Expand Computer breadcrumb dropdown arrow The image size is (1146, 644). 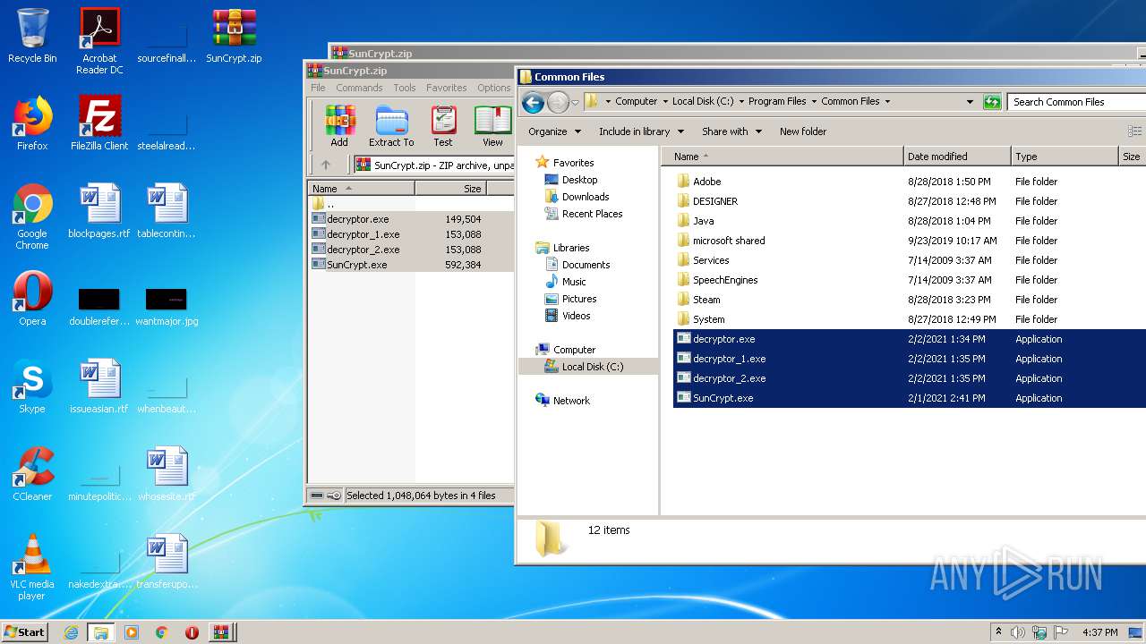pyautogui.click(x=665, y=102)
